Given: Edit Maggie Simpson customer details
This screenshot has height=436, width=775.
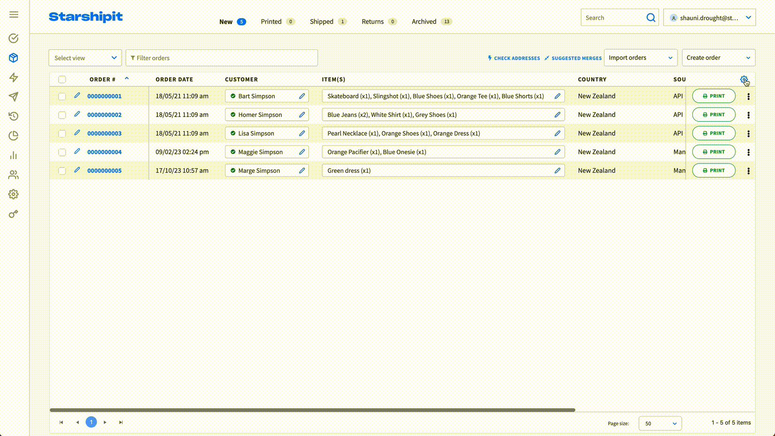Looking at the screenshot, I should pos(302,152).
